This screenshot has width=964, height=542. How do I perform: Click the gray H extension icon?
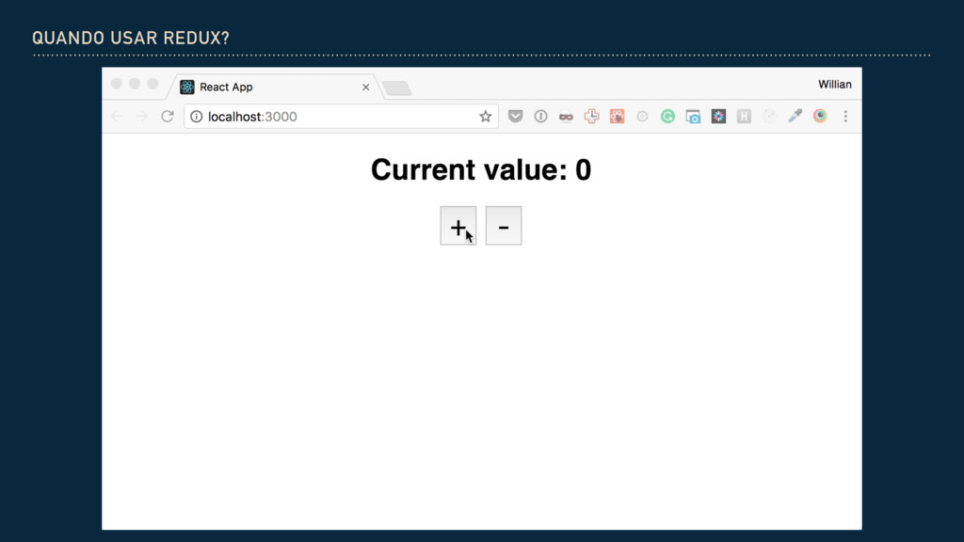[x=744, y=116]
